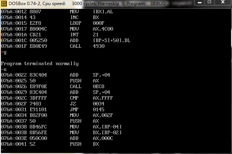232x154 pixels.
Task: Click 'Program terminated normally' message
Action: pos(40,64)
